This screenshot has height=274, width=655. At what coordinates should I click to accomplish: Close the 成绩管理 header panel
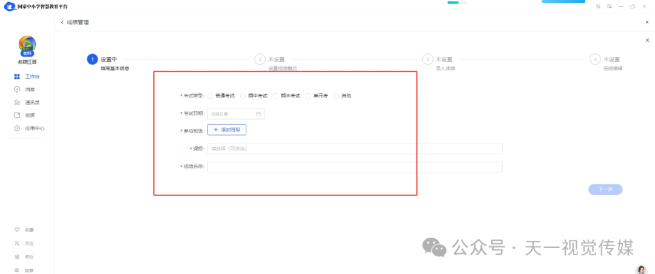coord(647,22)
